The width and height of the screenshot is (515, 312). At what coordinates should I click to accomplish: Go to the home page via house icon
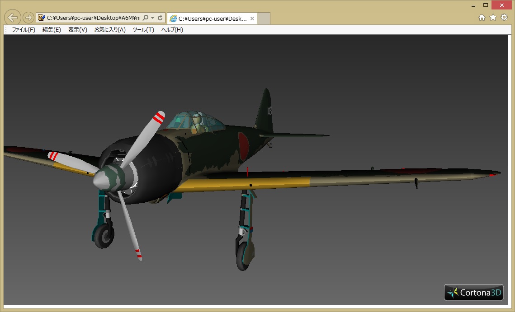482,18
